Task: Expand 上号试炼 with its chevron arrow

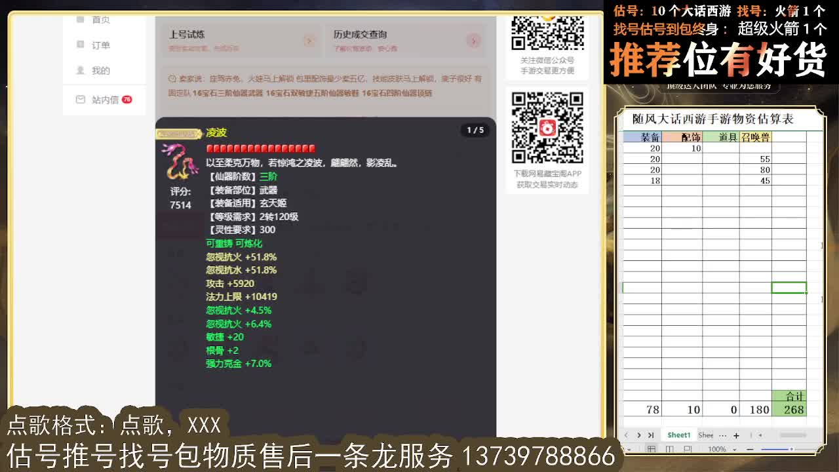Action: coord(309,40)
